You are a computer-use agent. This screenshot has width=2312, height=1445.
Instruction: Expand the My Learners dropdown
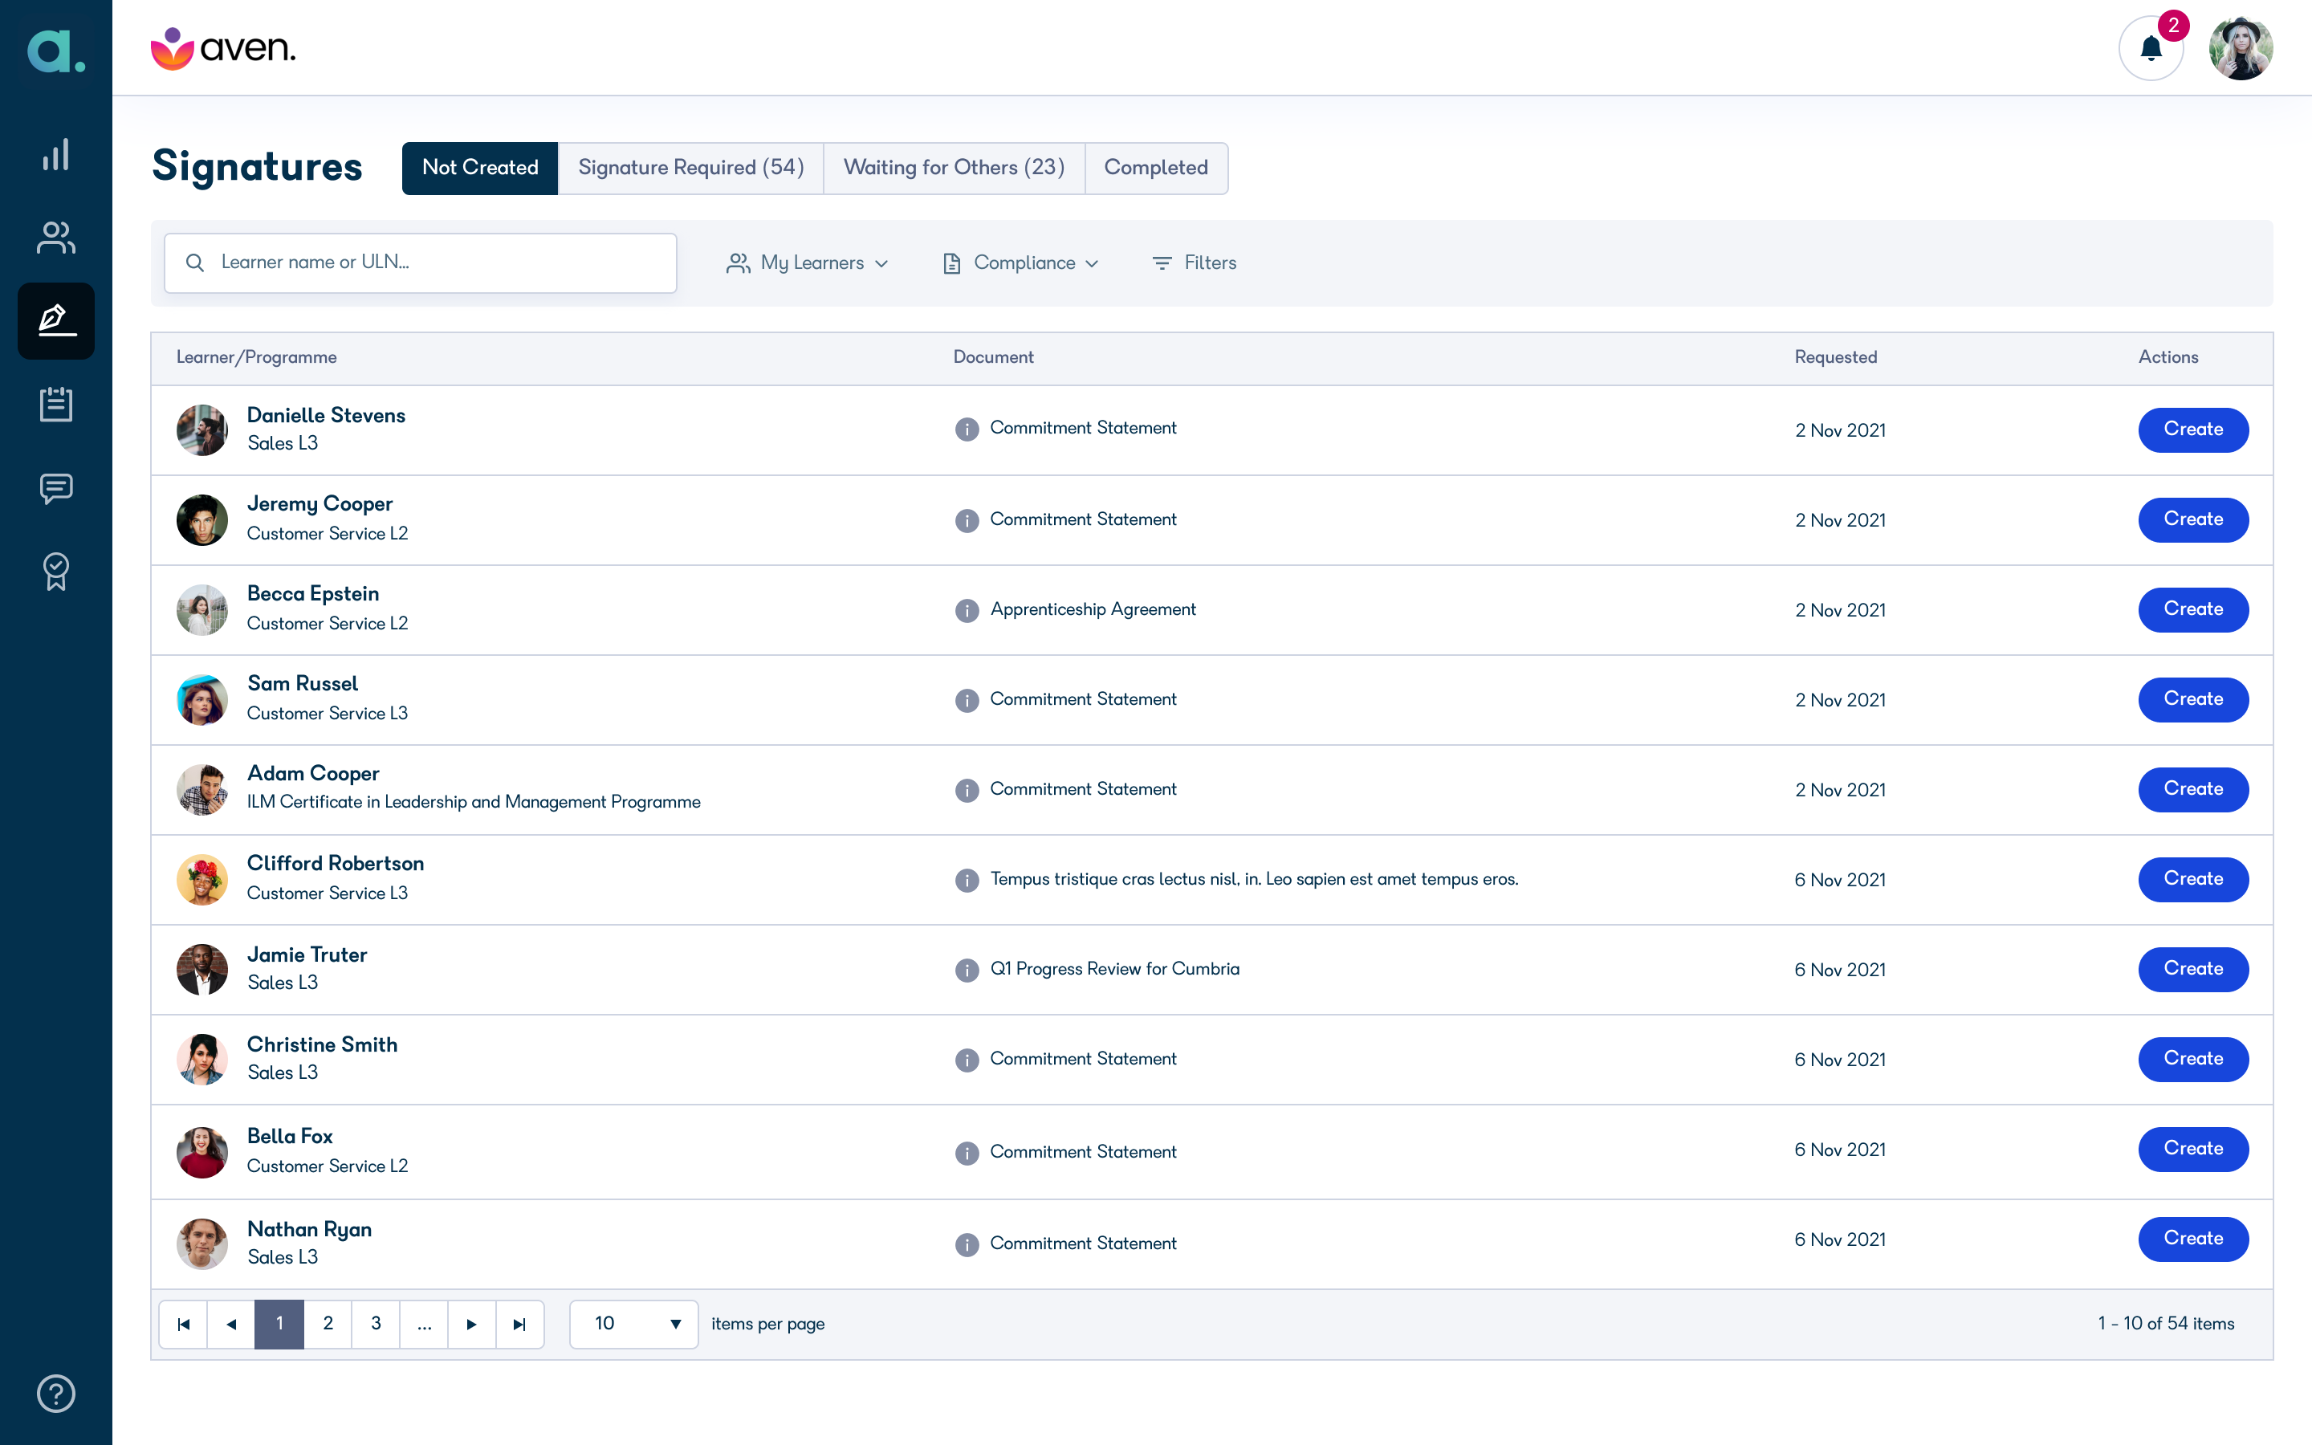[x=808, y=263]
